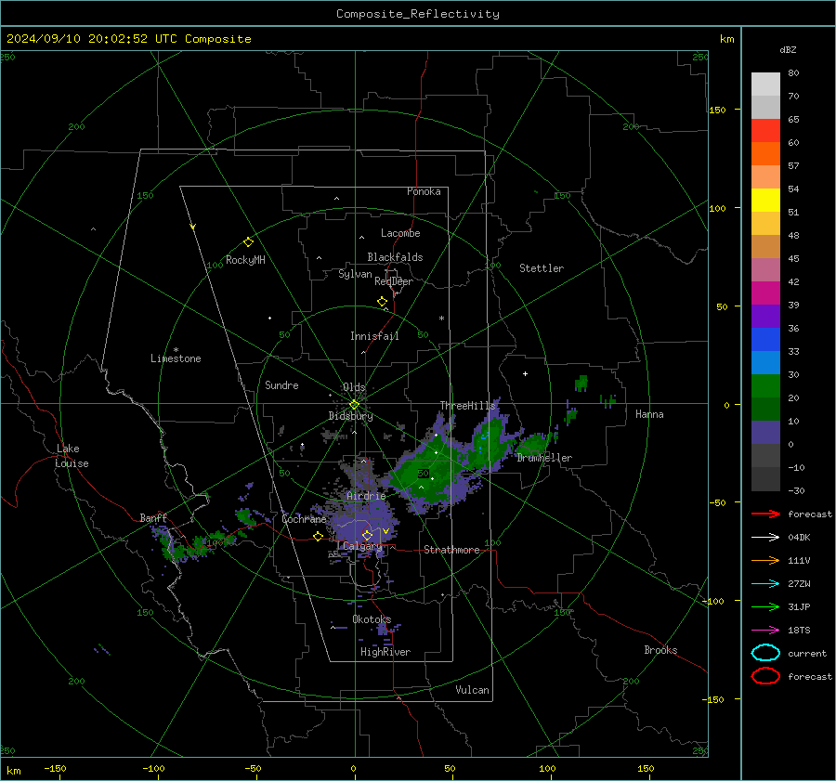Click the Limestone label
Image resolution: width=836 pixels, height=781 pixels.
(176, 358)
